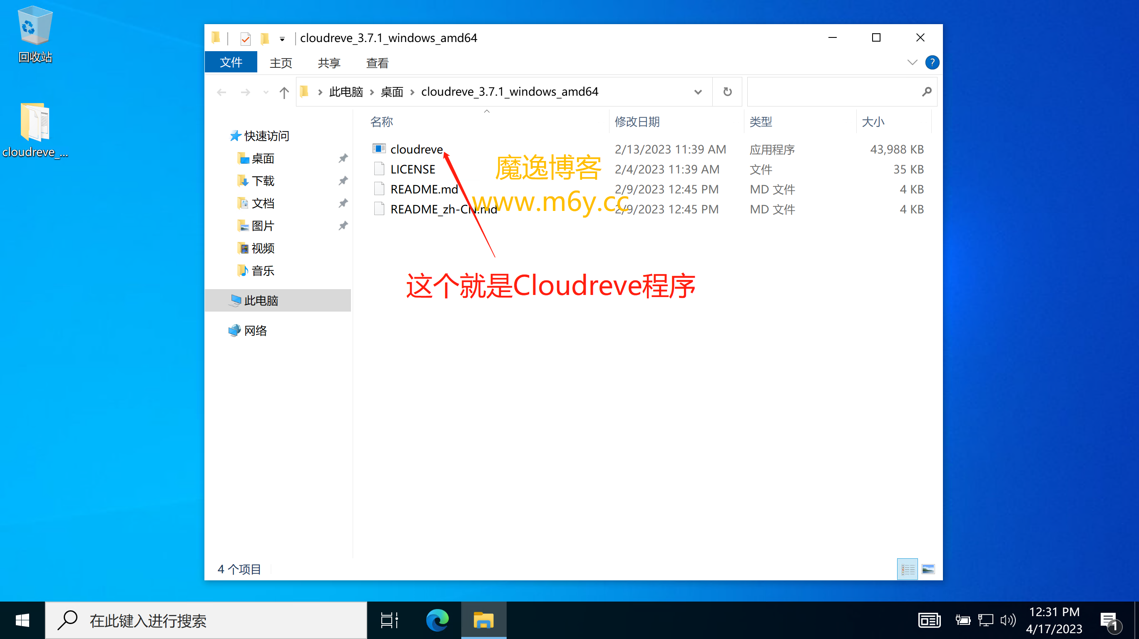Viewport: 1139px width, 639px height.
Task: Open the Recycle Bin desktop icon
Action: click(35, 35)
